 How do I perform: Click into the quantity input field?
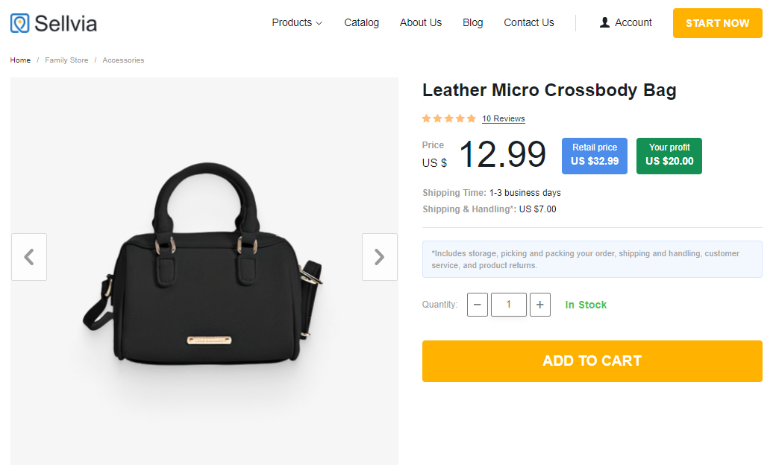(x=509, y=305)
